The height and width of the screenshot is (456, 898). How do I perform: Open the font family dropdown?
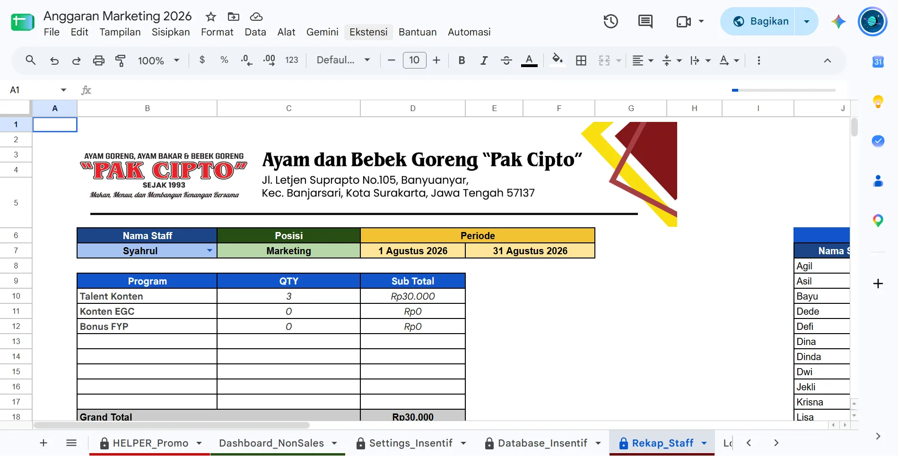[343, 60]
